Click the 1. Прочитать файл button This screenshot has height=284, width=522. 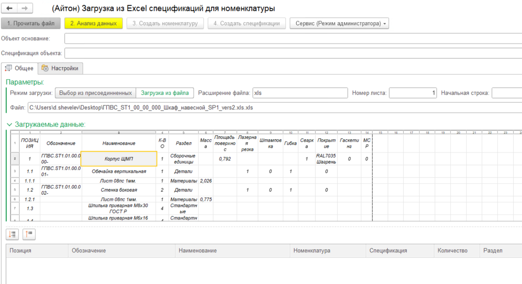pos(31,23)
